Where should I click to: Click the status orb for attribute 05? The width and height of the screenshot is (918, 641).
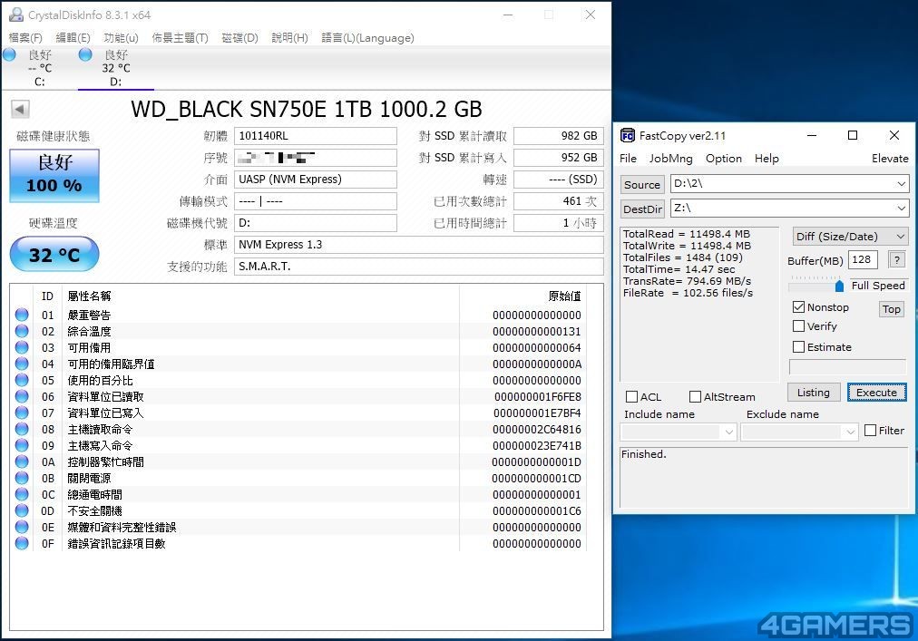[x=22, y=380]
